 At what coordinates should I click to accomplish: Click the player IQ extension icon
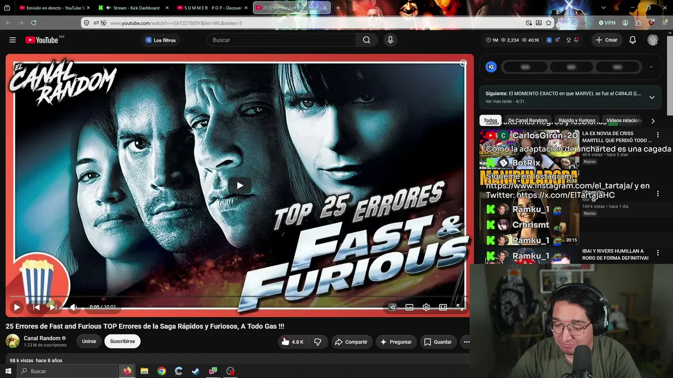pos(392,307)
